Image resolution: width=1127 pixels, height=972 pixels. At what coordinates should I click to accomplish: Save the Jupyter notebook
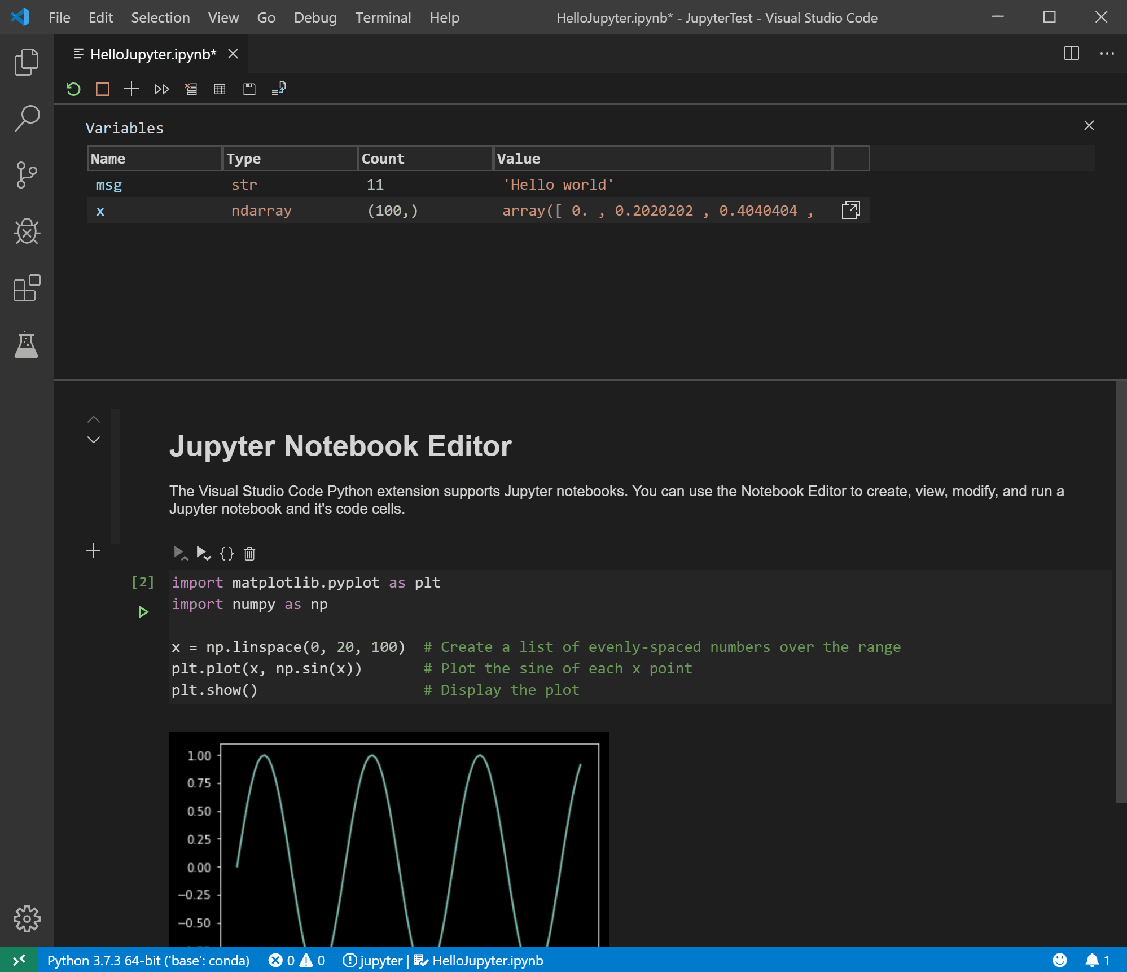click(x=249, y=89)
